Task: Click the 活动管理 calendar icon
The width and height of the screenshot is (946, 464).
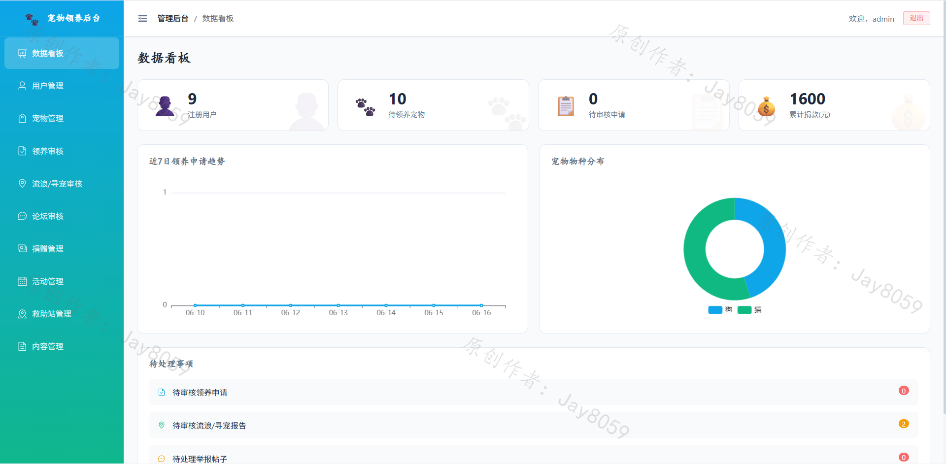Action: [22, 281]
